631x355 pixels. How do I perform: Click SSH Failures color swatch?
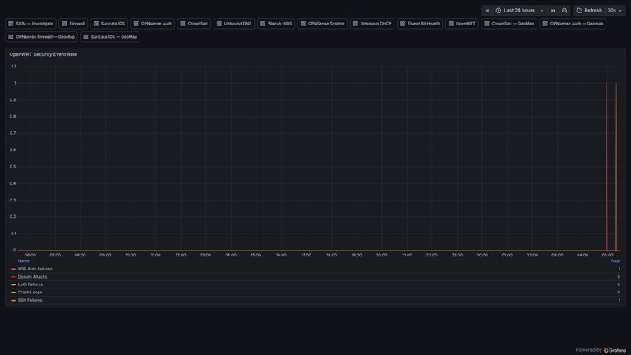click(x=13, y=300)
